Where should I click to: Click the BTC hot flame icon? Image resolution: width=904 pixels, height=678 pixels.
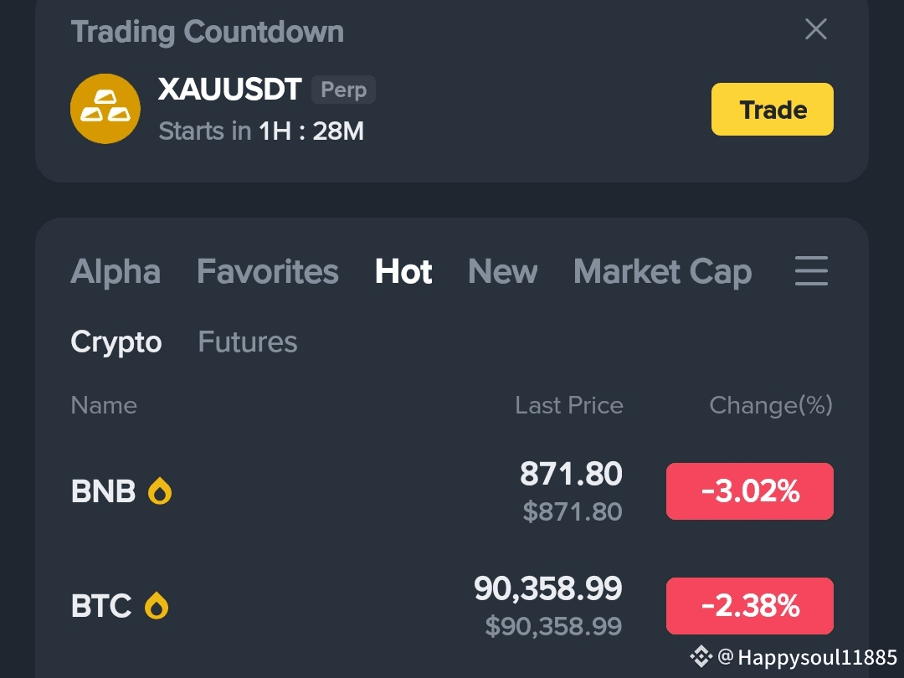[157, 606]
